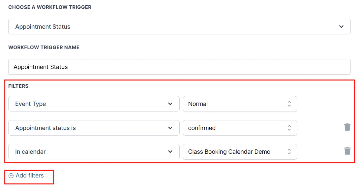The width and height of the screenshot is (359, 193).
Task: Open the Event Type filter dropdown
Action: pyautogui.click(x=94, y=104)
